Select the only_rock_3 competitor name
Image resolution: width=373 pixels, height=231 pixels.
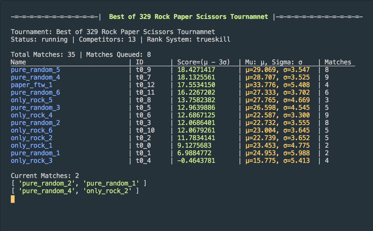pos(32,161)
